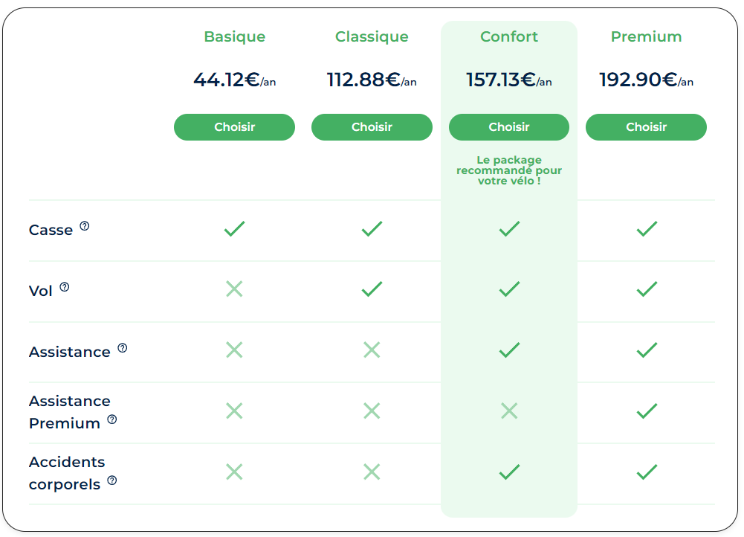Click the Assistance Premium help icon

pyautogui.click(x=112, y=419)
